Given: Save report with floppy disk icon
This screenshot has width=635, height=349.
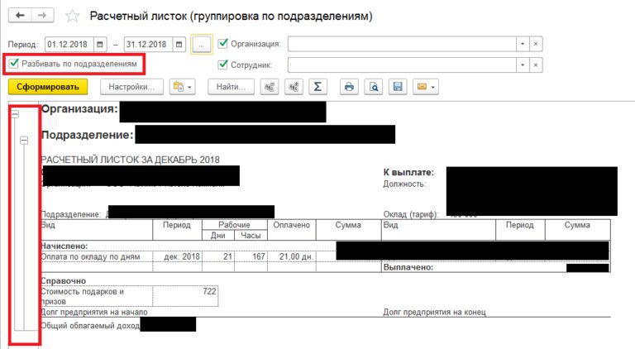Looking at the screenshot, I should [398, 87].
